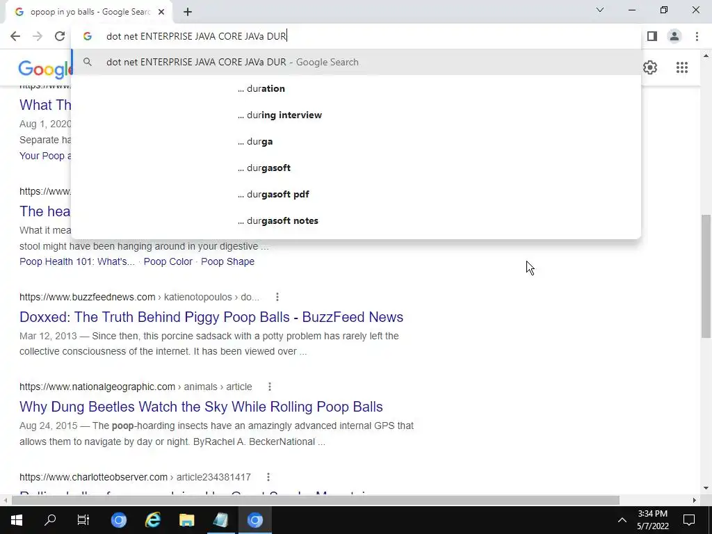Click the browser Forward arrow
Viewport: 712px width, 534px height.
coord(38,36)
